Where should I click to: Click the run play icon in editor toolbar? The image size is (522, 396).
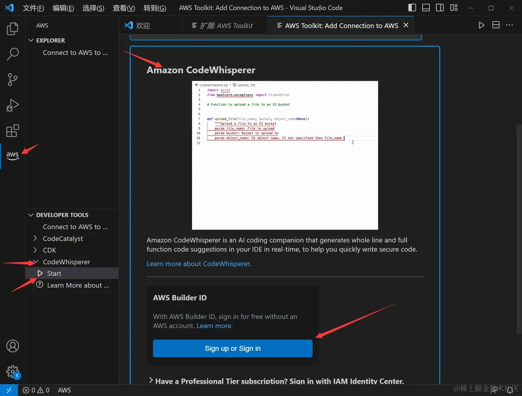click(x=482, y=25)
